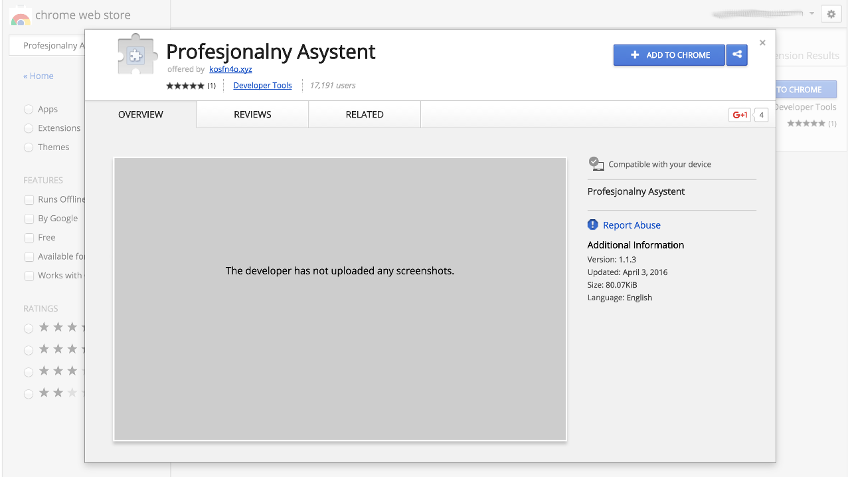Click the Compatible with your device text
This screenshot has height=477, width=850.
pos(659,164)
